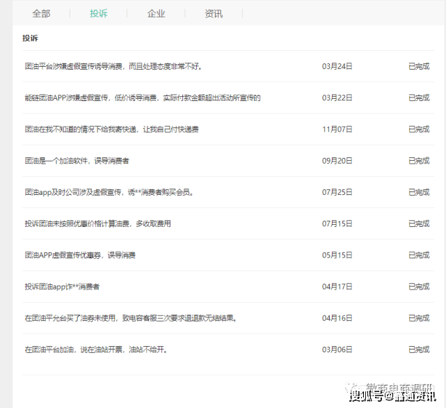Open complaint 投诉团油未按照优惠价格计算油费

(98, 223)
